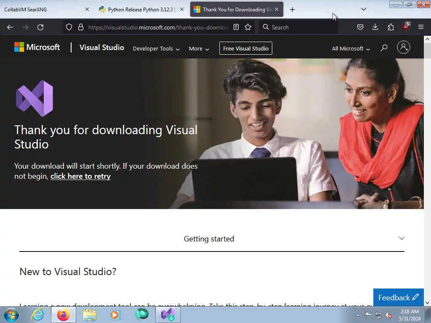Expand the More menu dropdown
Screen dimensions: 431x323
point(199,49)
